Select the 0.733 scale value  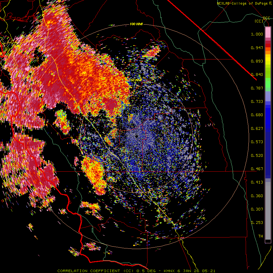click(257, 102)
